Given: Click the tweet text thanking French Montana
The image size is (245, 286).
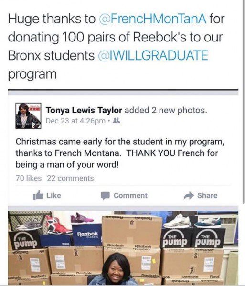Looking at the screenshot, I should click(x=117, y=46).
